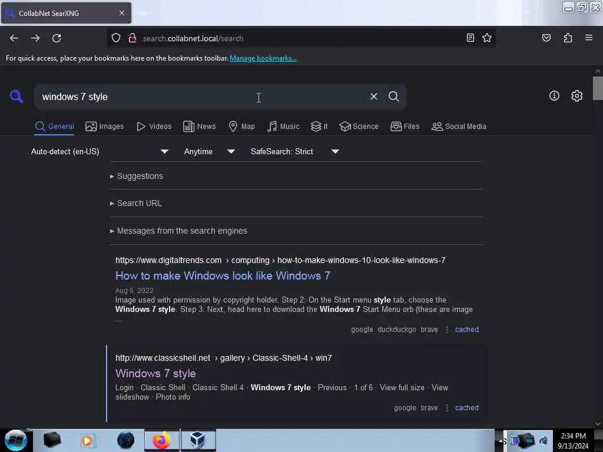Screen dimensions: 603x452
Task: Switch to the Videos category
Action: [154, 126]
